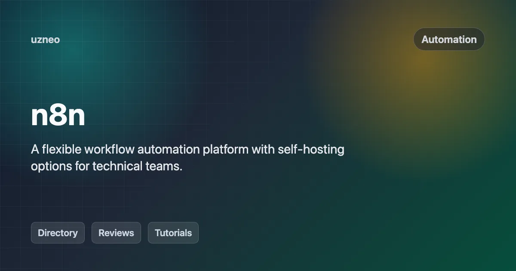Click the word "for" in second line

pos(82,166)
